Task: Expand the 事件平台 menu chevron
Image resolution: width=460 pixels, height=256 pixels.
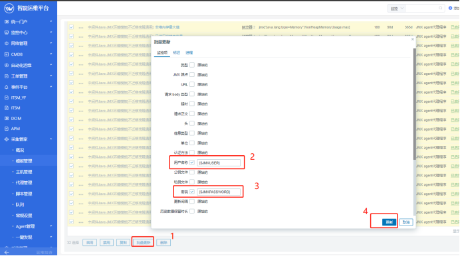Action: (x=51, y=87)
